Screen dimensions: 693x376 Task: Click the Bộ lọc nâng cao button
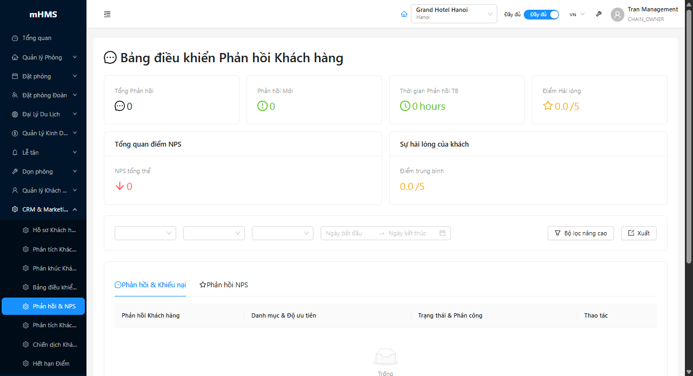(x=581, y=233)
